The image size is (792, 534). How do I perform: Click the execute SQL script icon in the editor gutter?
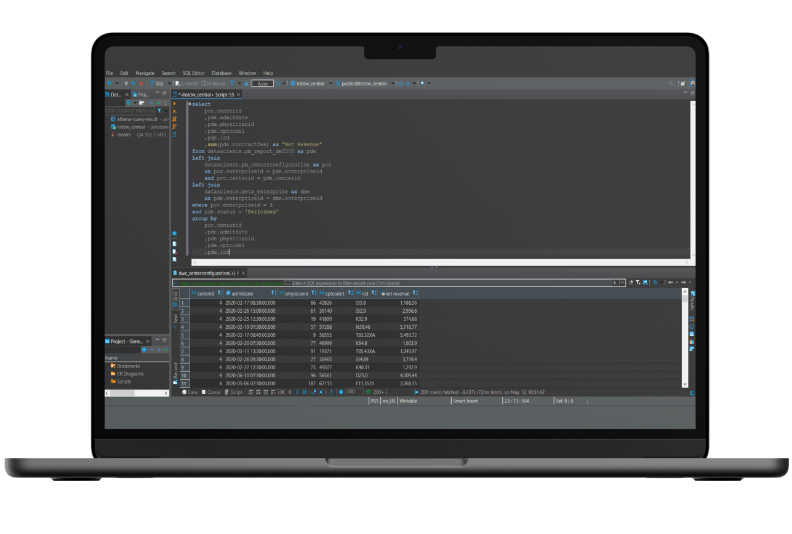(x=175, y=119)
